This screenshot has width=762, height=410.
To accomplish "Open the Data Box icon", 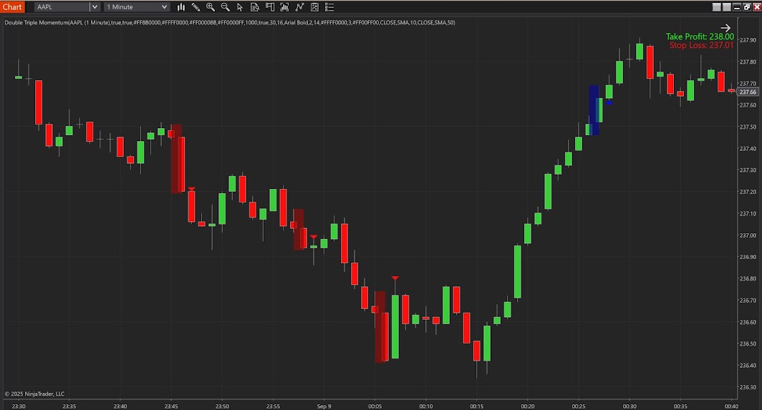I will [255, 7].
